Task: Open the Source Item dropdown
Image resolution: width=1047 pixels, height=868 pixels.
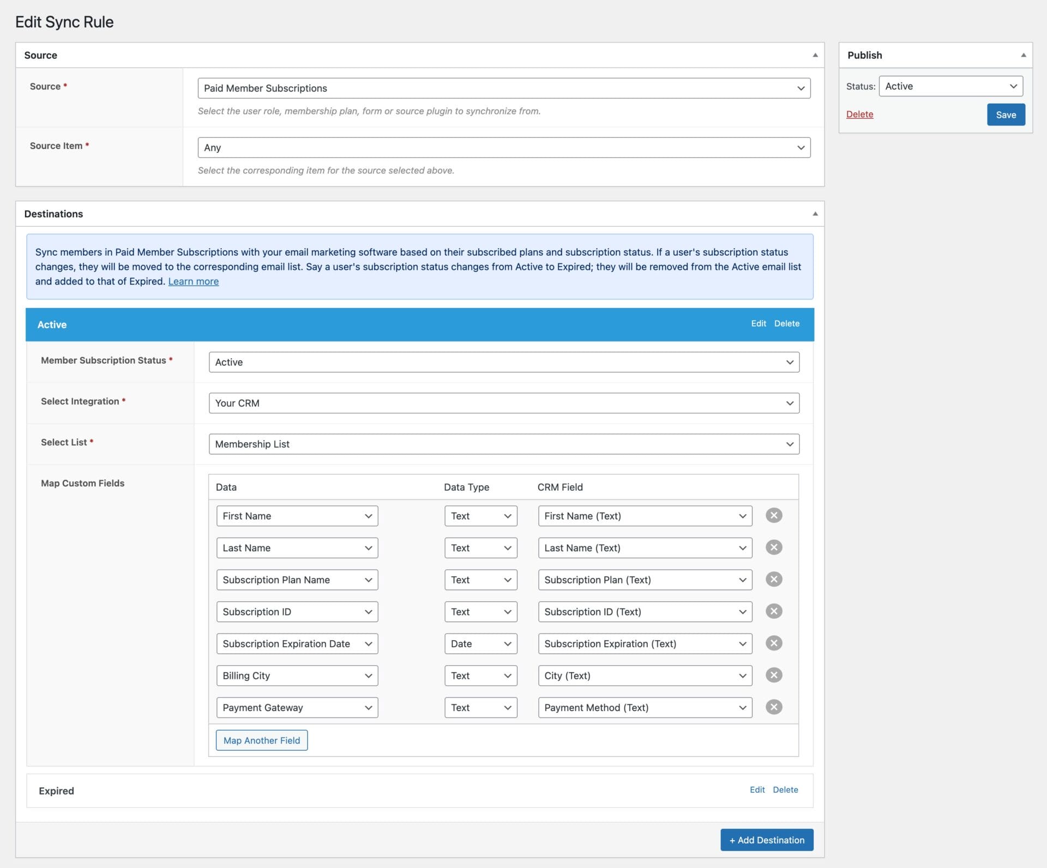Action: point(504,148)
